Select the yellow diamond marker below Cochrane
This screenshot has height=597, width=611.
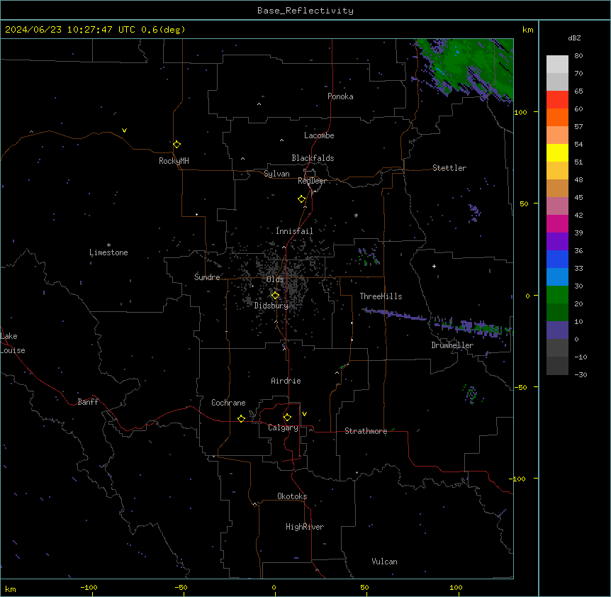click(241, 418)
